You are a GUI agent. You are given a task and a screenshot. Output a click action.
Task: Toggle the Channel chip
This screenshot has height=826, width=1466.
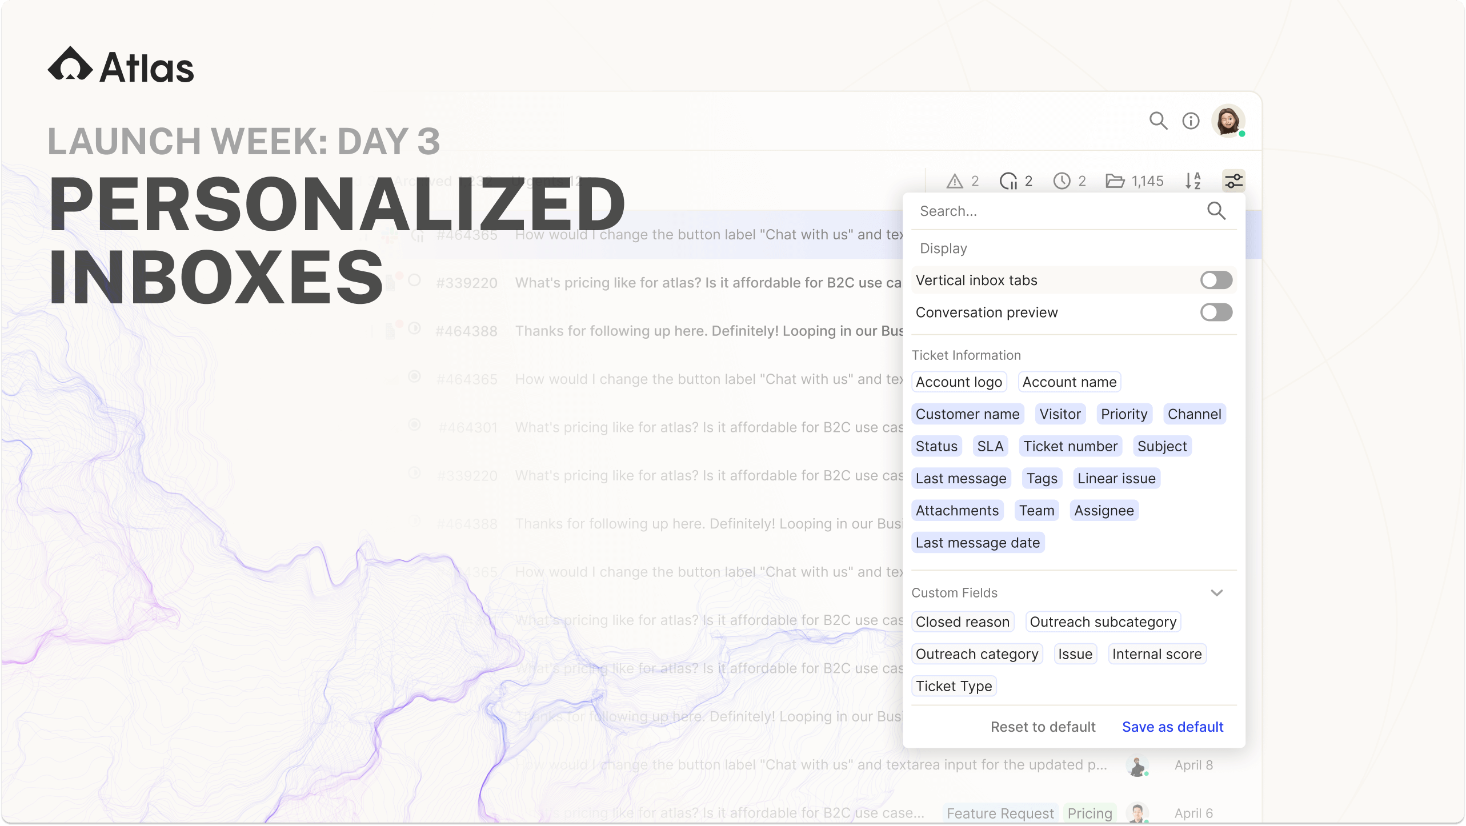[x=1194, y=414]
